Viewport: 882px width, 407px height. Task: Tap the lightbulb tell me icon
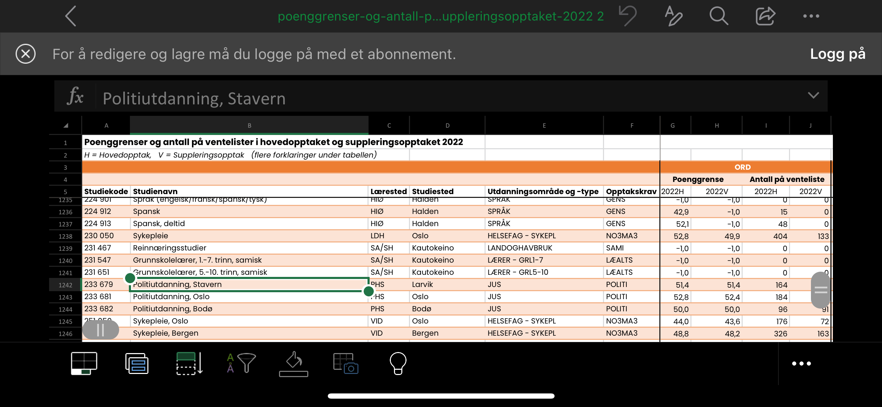pos(398,364)
